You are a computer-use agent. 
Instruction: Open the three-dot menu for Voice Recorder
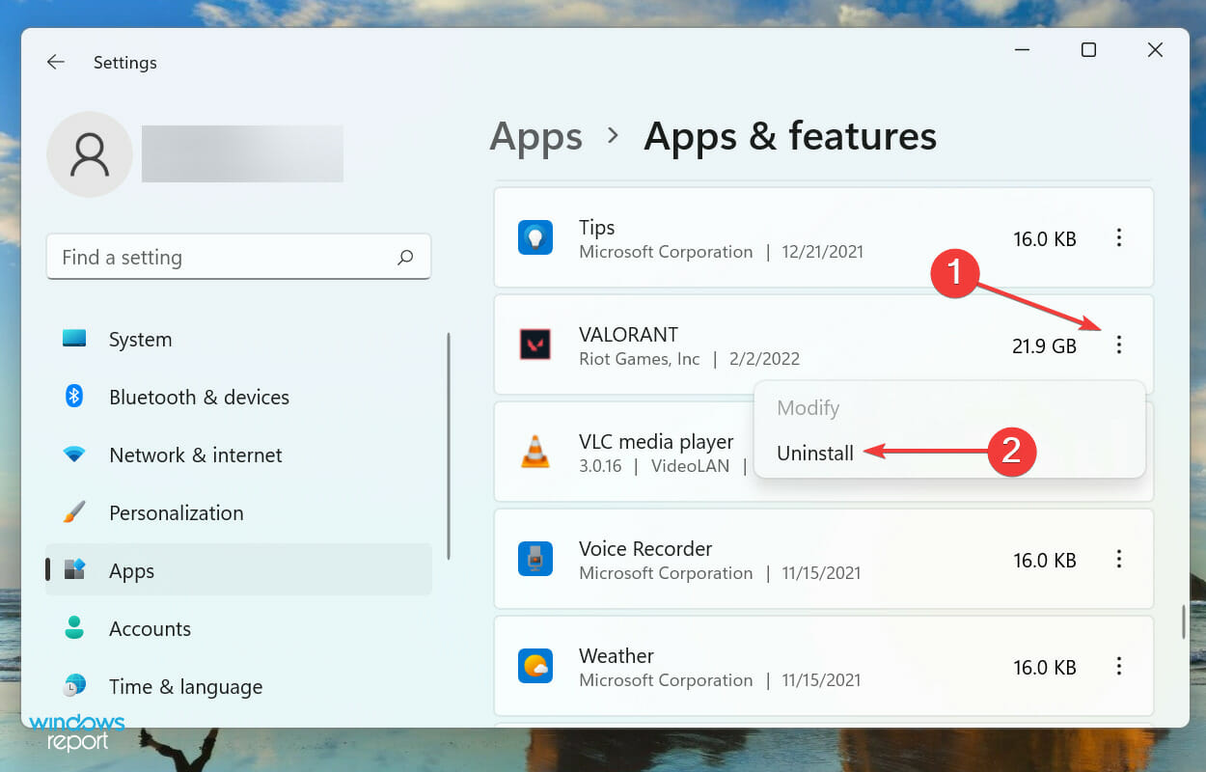1119,559
